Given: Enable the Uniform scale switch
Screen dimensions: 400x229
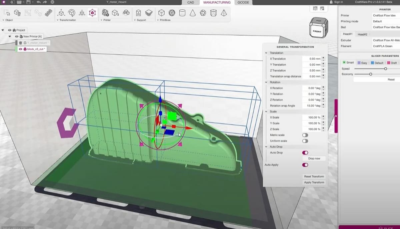Looking at the screenshot, I should 305,141.
